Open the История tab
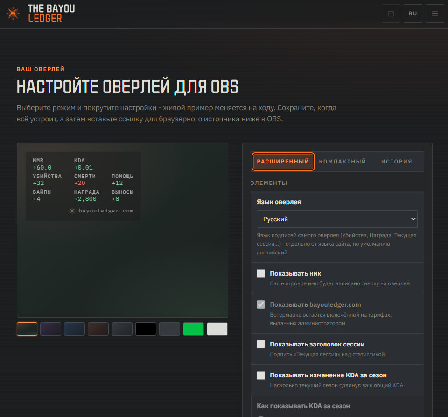The image size is (448, 417). pyautogui.click(x=397, y=162)
